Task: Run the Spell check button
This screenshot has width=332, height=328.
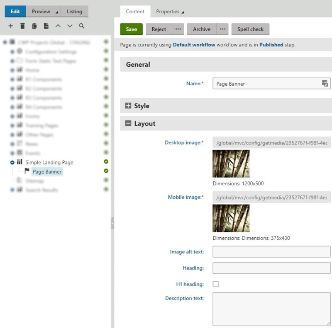Action: click(250, 29)
